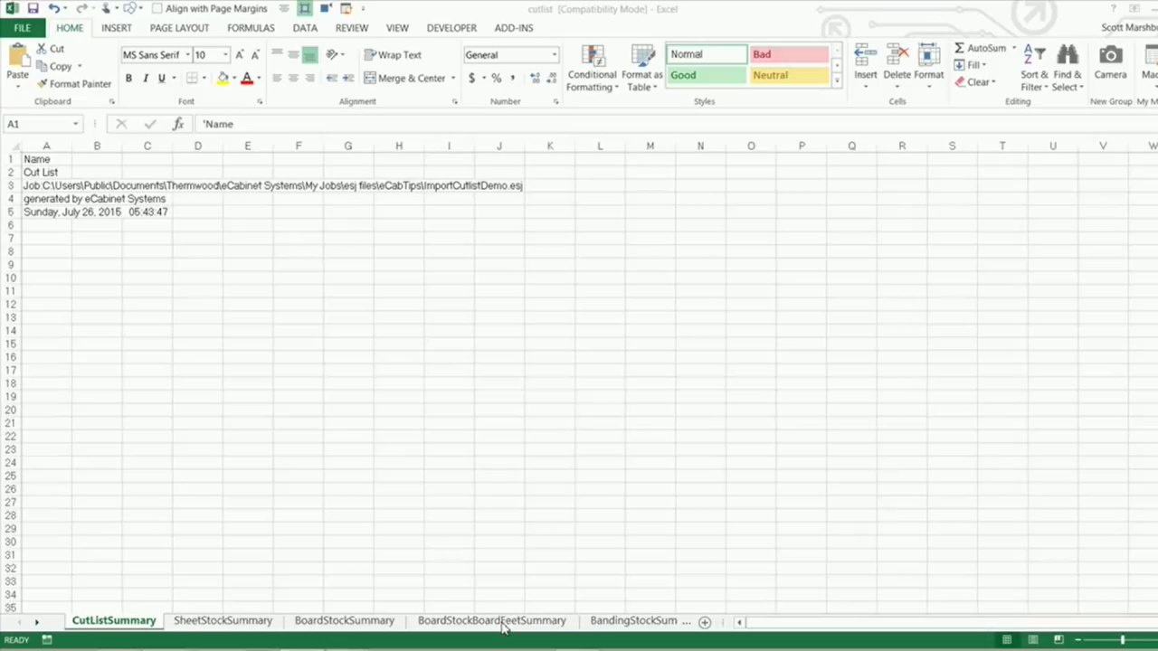The image size is (1158, 651).
Task: Toggle middle align
Action: [x=293, y=54]
